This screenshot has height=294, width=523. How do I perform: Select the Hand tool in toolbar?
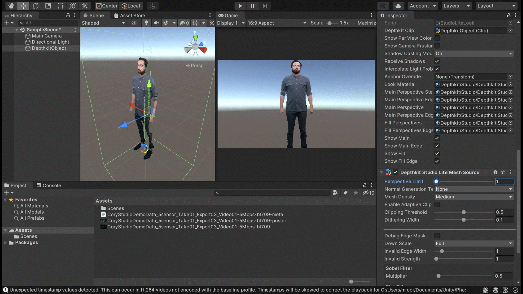point(11,6)
